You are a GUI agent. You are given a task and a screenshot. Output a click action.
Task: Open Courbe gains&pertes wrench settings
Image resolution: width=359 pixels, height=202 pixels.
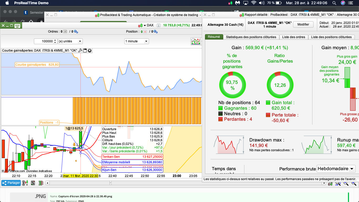(80, 50)
